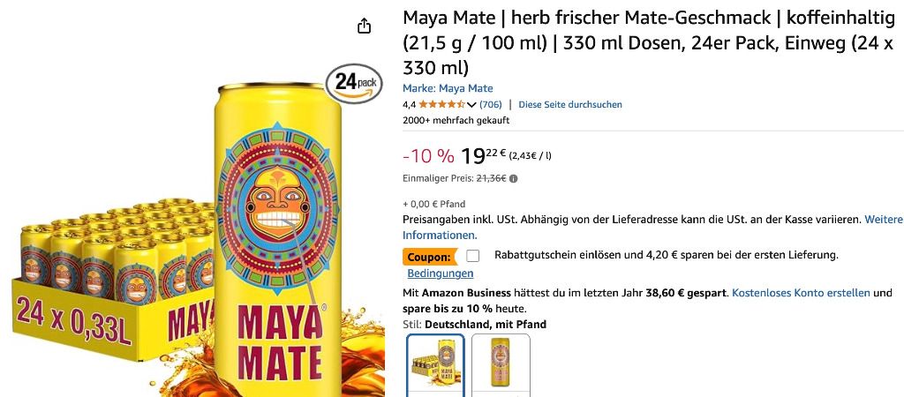Image resolution: width=904 pixels, height=397 pixels.
Task: Click the star rating icons
Action: pos(441,104)
